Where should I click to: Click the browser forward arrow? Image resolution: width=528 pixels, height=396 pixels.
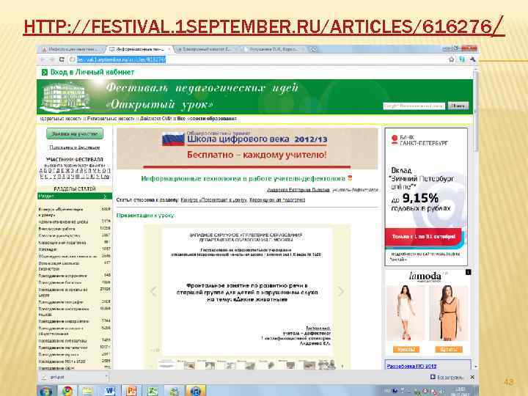click(52, 59)
